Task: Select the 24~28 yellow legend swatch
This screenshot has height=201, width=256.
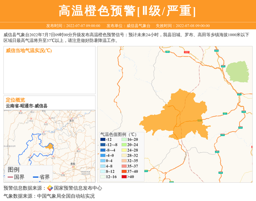Action: click(124, 150)
